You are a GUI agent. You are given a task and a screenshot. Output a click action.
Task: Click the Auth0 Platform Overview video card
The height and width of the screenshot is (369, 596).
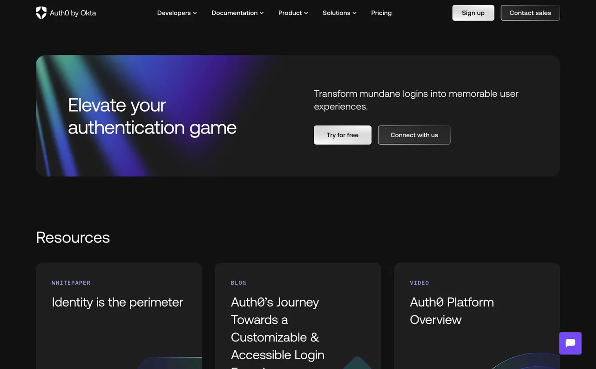[x=452, y=311]
